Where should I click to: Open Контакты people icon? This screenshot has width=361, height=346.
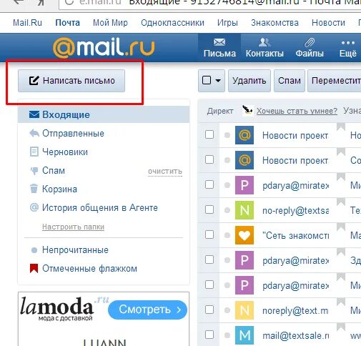[x=264, y=42]
